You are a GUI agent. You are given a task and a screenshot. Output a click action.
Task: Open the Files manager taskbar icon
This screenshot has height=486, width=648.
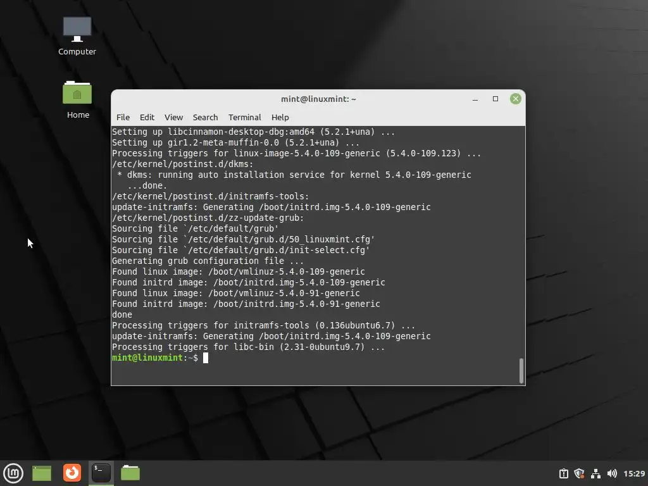tap(130, 473)
